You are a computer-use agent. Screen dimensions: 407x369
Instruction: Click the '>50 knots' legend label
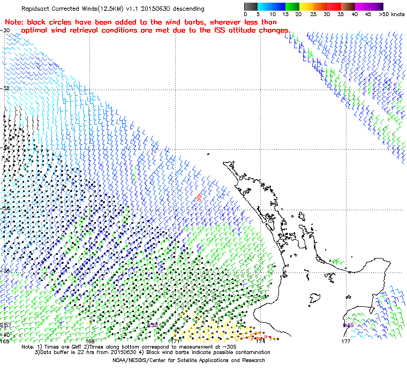coord(391,14)
